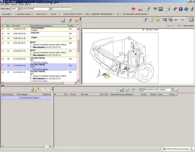Click the eraser icon
The width and height of the screenshot is (195, 152).
(175, 9)
